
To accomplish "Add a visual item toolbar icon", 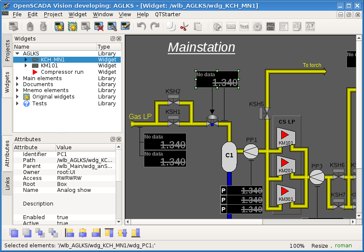I will point(86,26).
